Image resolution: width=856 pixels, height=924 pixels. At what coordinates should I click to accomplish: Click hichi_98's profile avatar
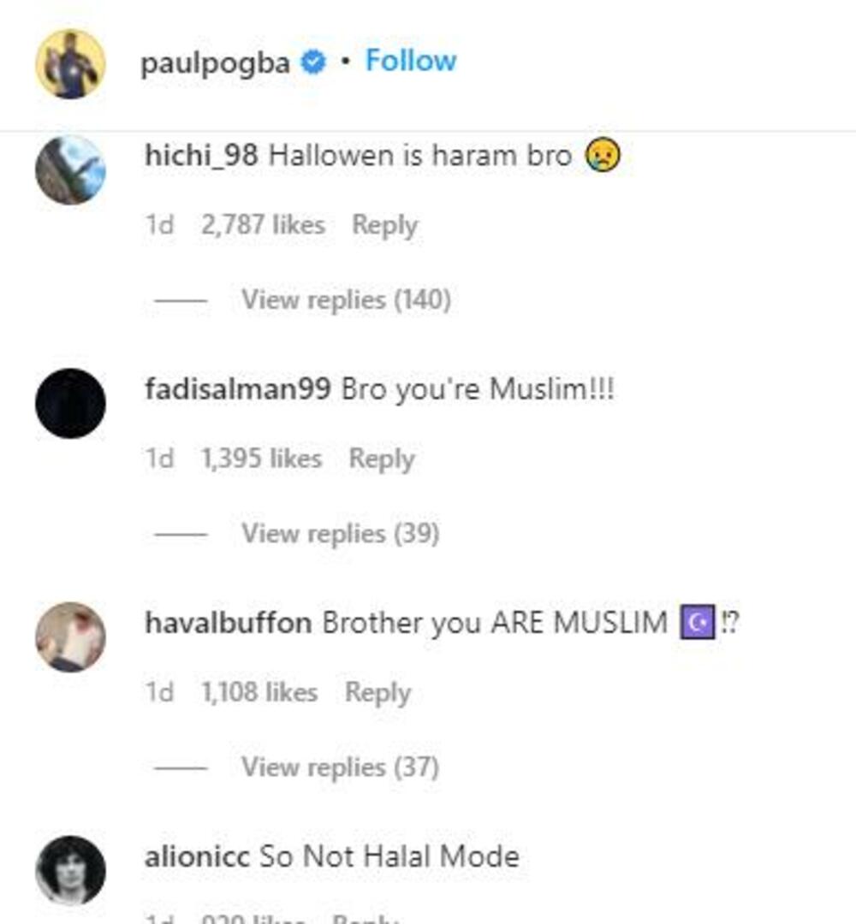coord(69,168)
